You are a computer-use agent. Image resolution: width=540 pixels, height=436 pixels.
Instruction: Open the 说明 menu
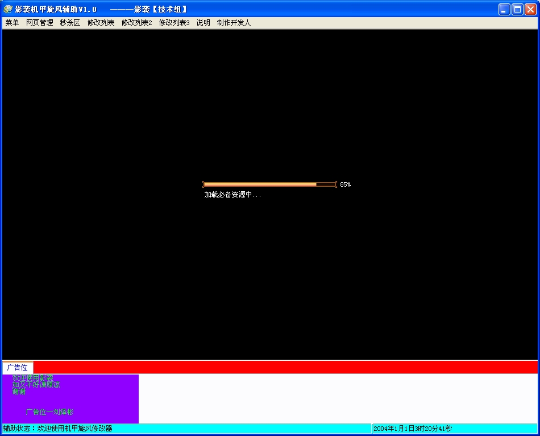203,23
